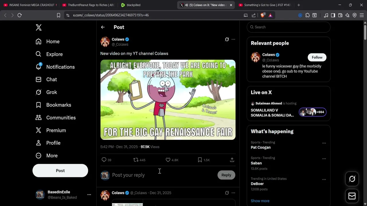The image size is (367, 206).
Task: Open Bookmarks from the sidebar
Action: 53,105
